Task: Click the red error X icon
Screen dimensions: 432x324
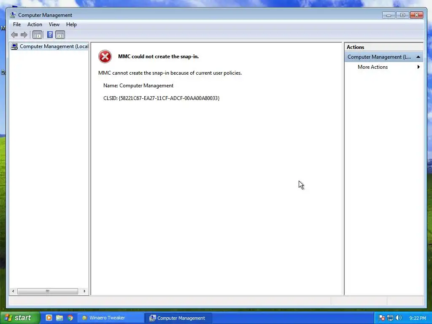Action: 105,57
